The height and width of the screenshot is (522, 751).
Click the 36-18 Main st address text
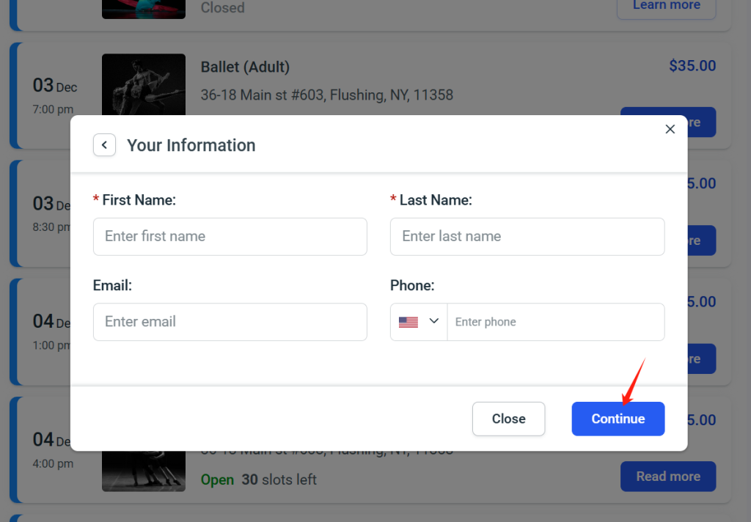pyautogui.click(x=326, y=95)
